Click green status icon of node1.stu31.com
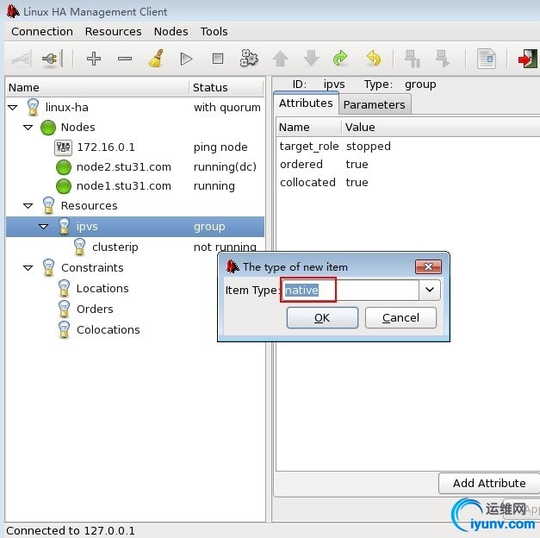Image resolution: width=540 pixels, height=538 pixels. pos(64,186)
